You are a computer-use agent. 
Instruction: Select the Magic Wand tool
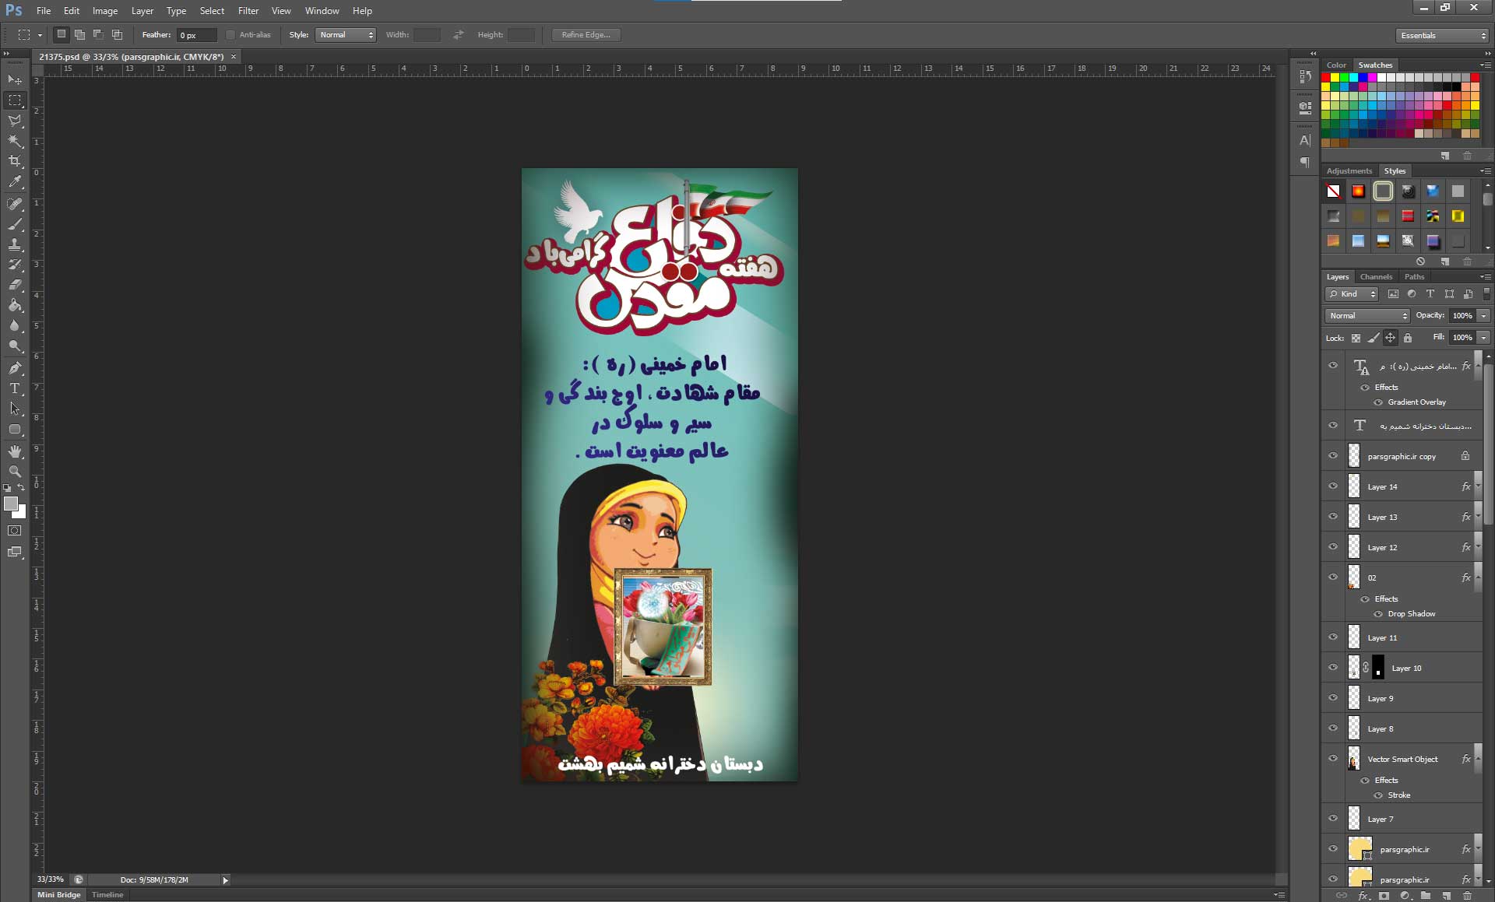click(15, 141)
